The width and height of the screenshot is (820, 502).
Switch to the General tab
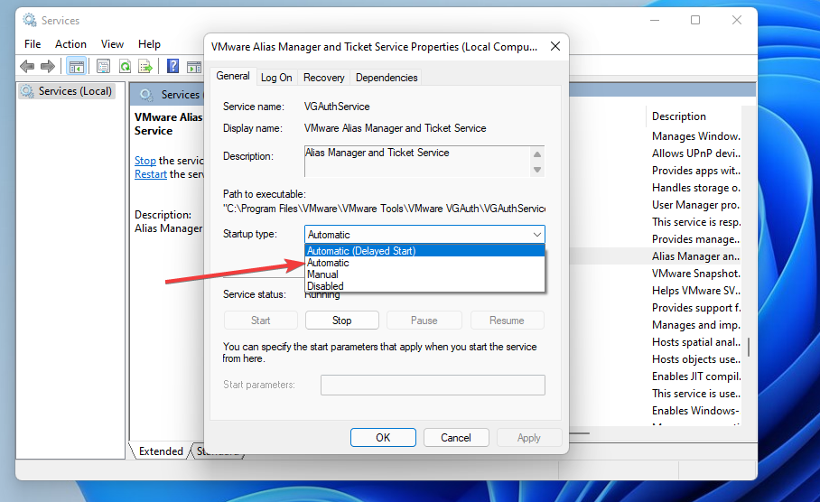point(233,76)
